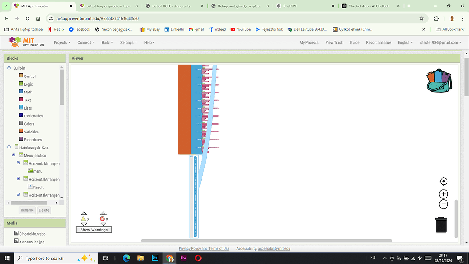This screenshot has height=264, width=469.
Task: Click Report an Issue link
Action: coord(378,43)
